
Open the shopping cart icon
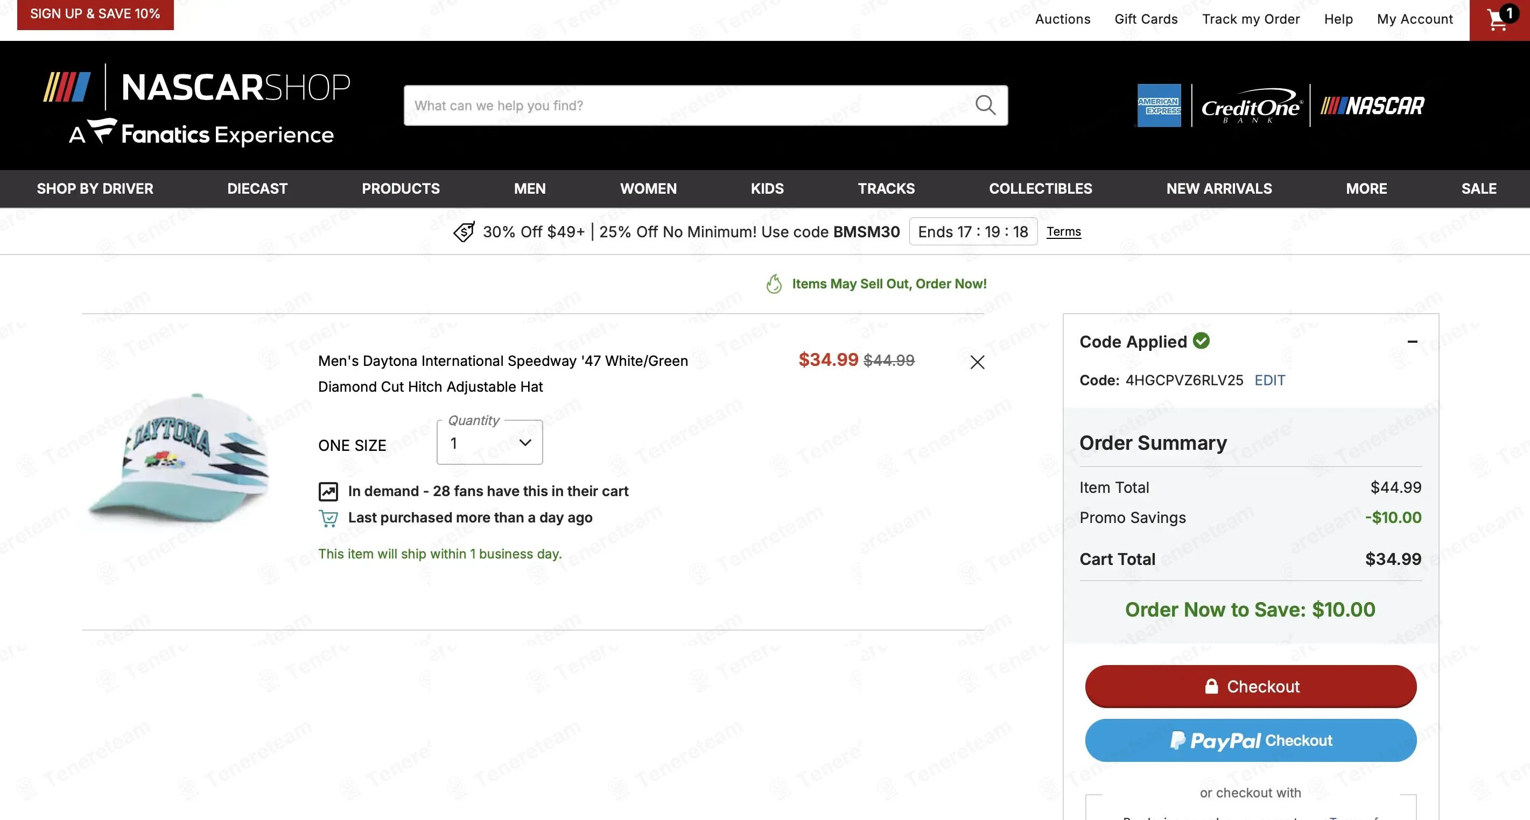click(1499, 19)
